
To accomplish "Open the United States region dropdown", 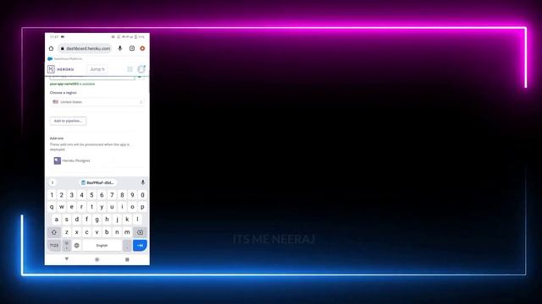I will 97,102.
